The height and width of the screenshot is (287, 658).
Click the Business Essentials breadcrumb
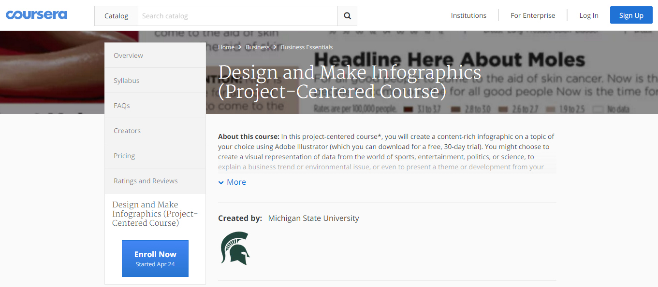click(x=307, y=47)
